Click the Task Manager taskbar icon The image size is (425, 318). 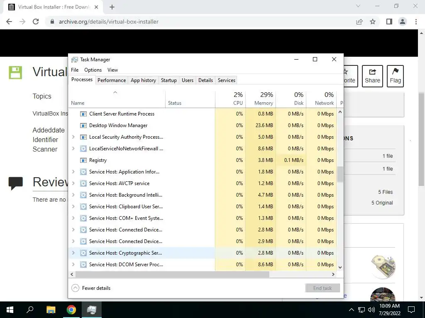click(x=92, y=310)
